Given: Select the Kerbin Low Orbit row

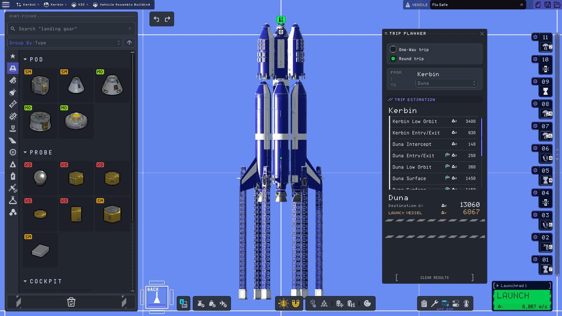Looking at the screenshot, I should point(434,121).
